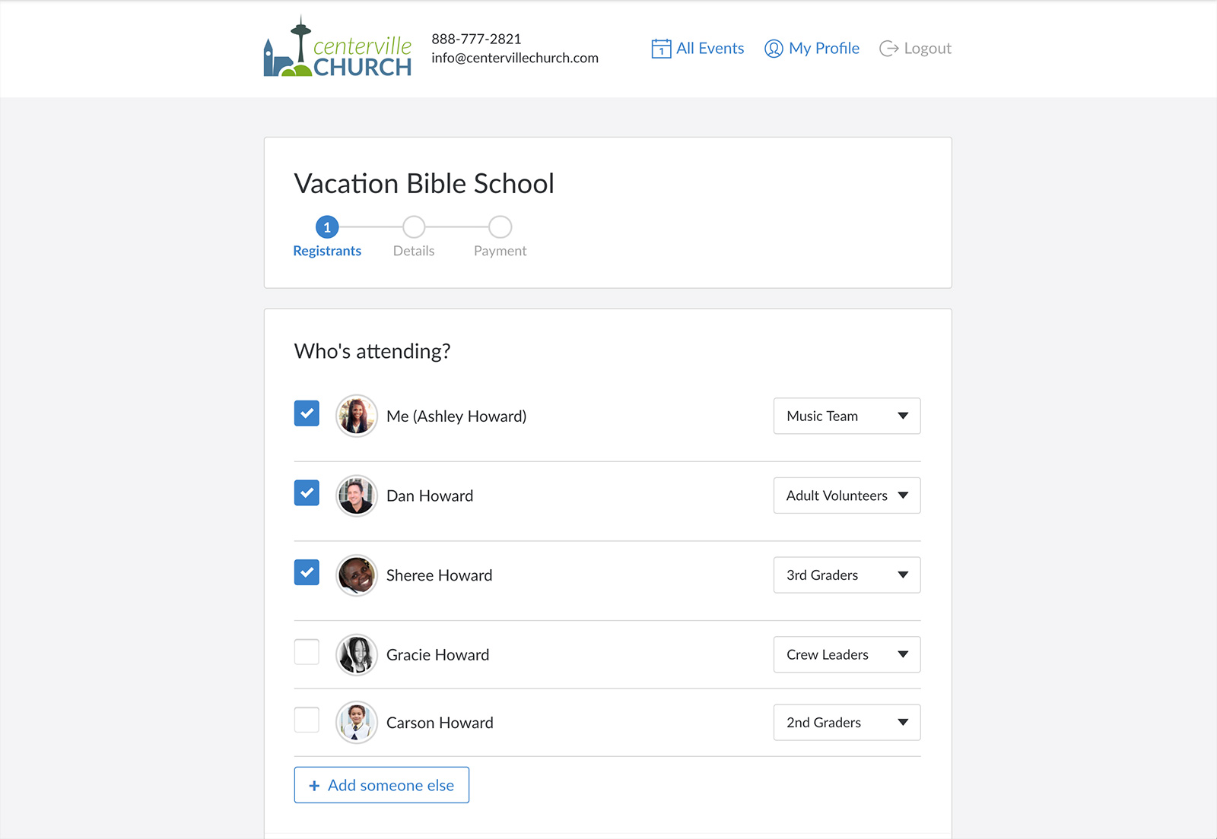Click Dan Howard's avatar picture
The width and height of the screenshot is (1217, 839).
357,495
